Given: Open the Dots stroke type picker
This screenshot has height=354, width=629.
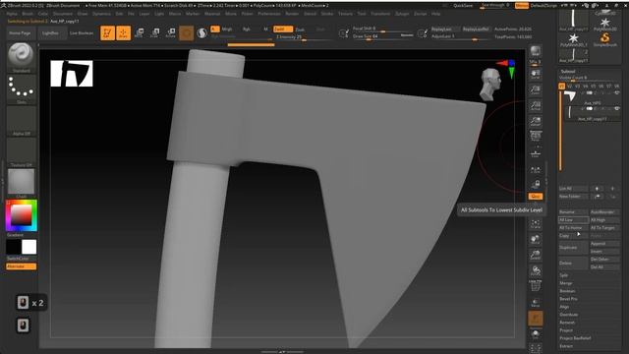Looking at the screenshot, I should 21,88.
